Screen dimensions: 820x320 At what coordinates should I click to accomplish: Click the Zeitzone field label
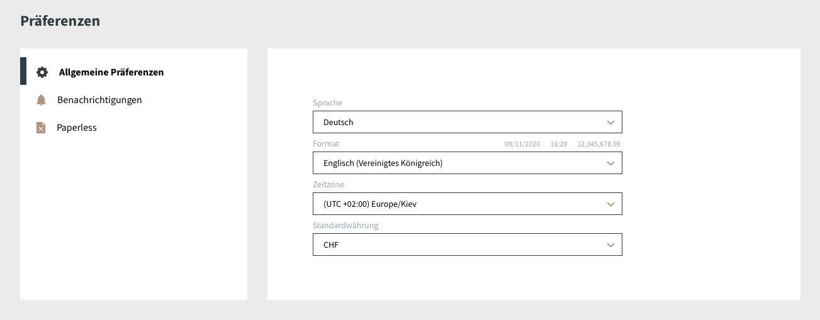tap(329, 185)
